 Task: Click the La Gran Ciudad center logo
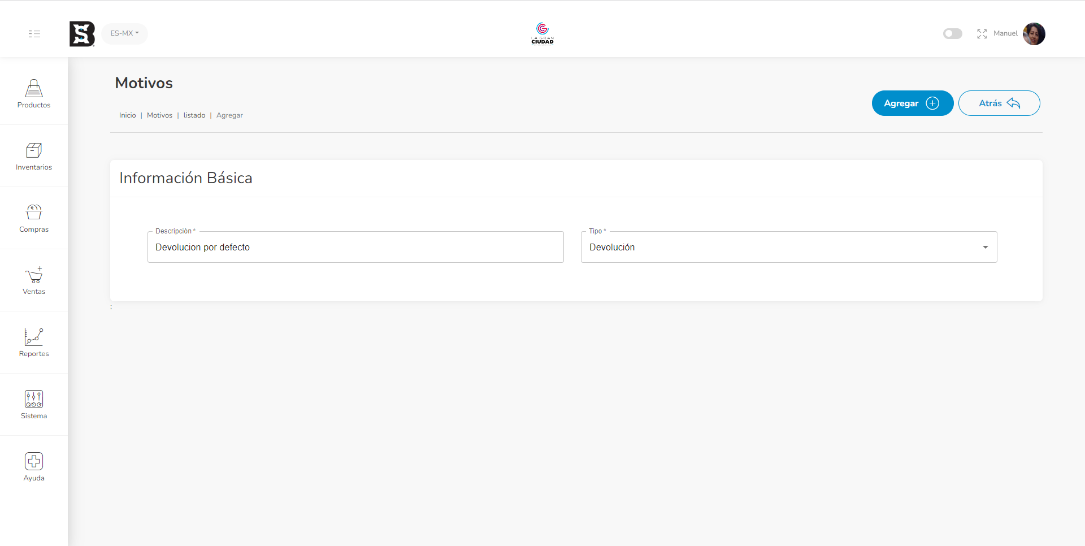tap(542, 33)
